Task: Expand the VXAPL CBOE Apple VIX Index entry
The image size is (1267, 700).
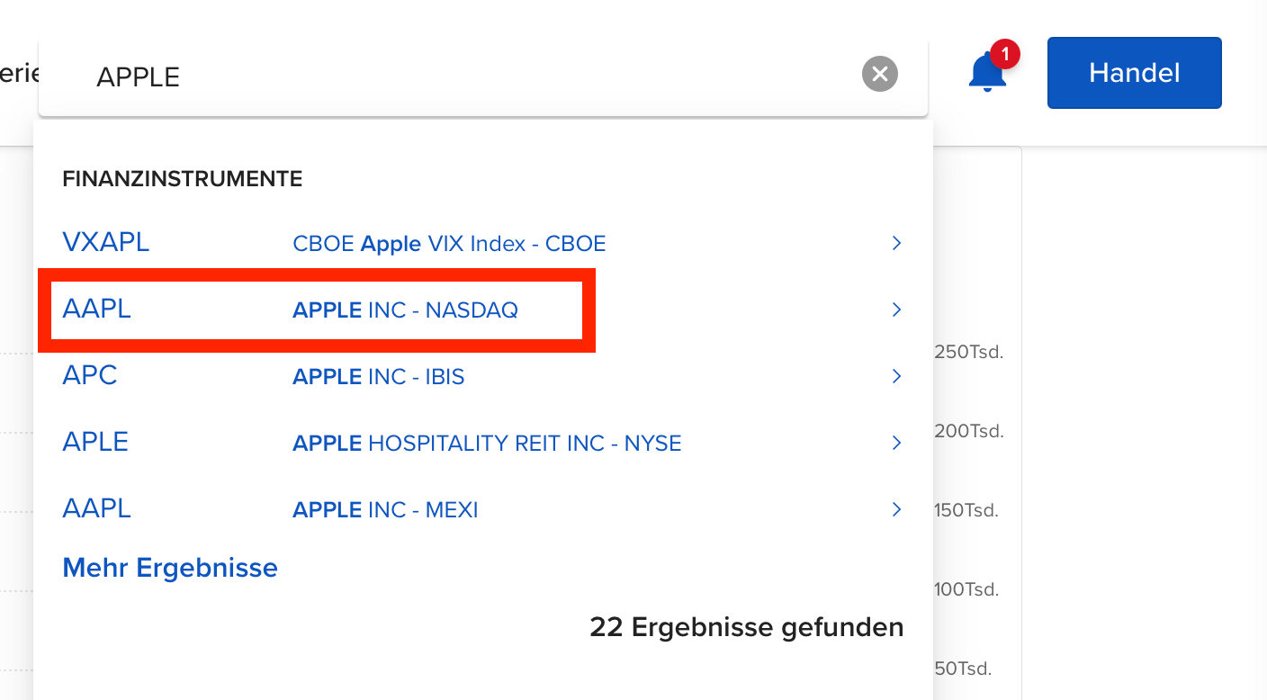Action: pos(896,243)
